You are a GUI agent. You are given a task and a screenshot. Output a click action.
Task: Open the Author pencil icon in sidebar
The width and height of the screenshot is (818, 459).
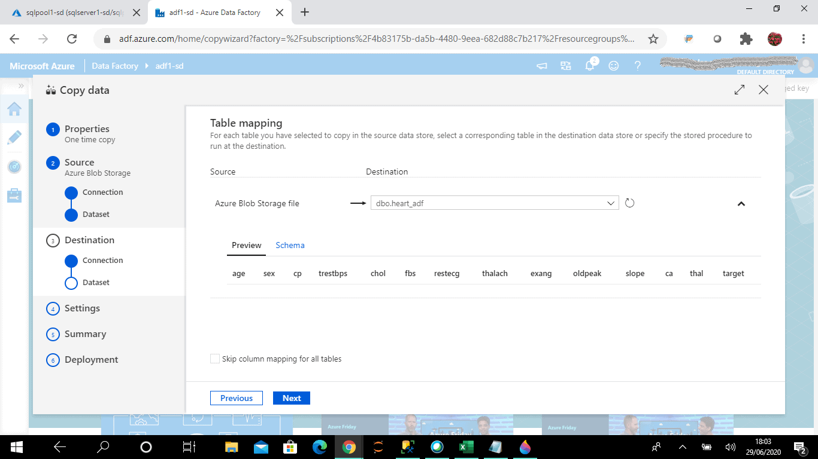coord(14,137)
